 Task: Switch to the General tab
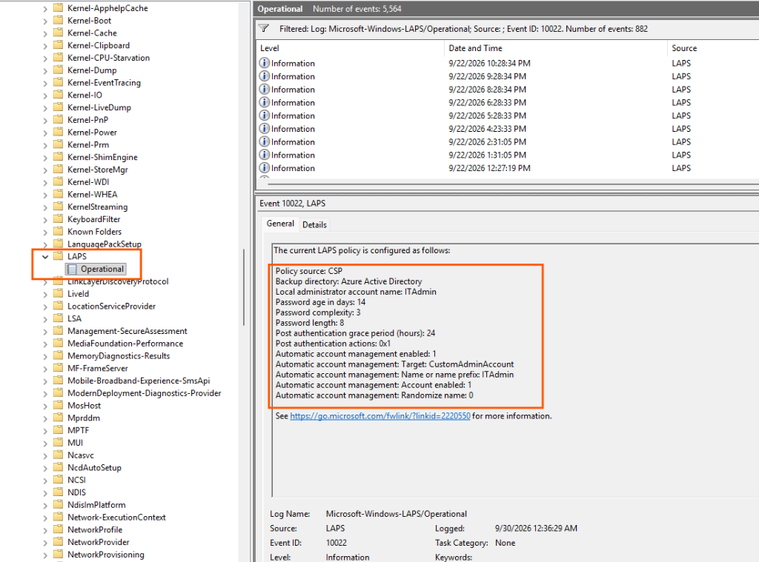279,224
